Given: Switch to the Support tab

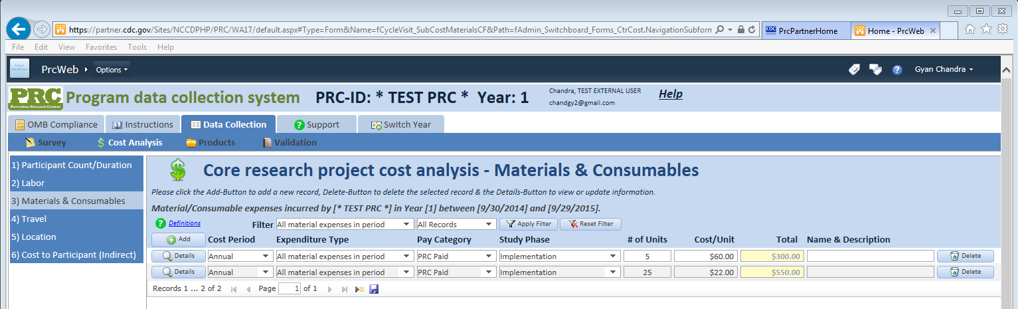Looking at the screenshot, I should (x=316, y=124).
